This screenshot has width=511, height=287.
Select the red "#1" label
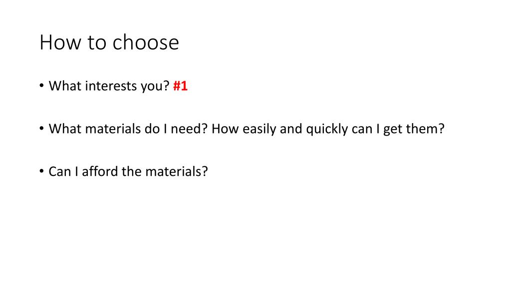click(180, 86)
